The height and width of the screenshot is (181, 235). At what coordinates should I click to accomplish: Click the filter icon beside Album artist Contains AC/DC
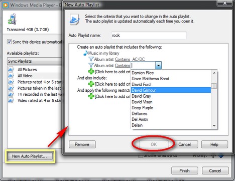(x=91, y=59)
